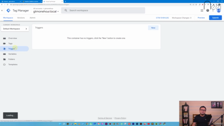Open the Templates section
The height and width of the screenshot is (126, 224).
tap(13, 64)
